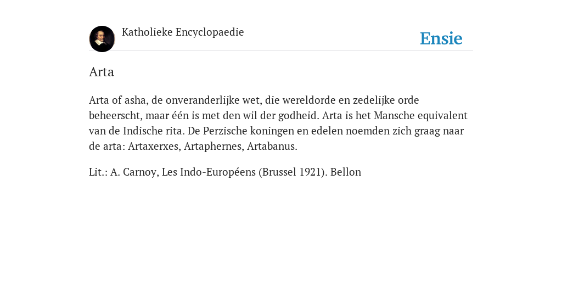The width and height of the screenshot is (562, 281).
Task: Open the Katholieke Encyclopaedie source link
Action: 183,32
